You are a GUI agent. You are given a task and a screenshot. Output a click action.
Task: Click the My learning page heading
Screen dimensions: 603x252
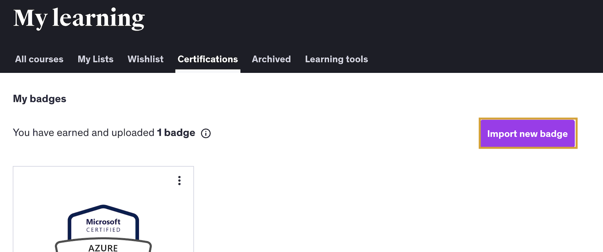(79, 18)
